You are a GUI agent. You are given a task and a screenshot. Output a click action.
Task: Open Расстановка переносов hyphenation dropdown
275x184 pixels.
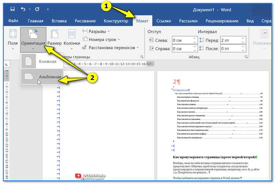110,48
